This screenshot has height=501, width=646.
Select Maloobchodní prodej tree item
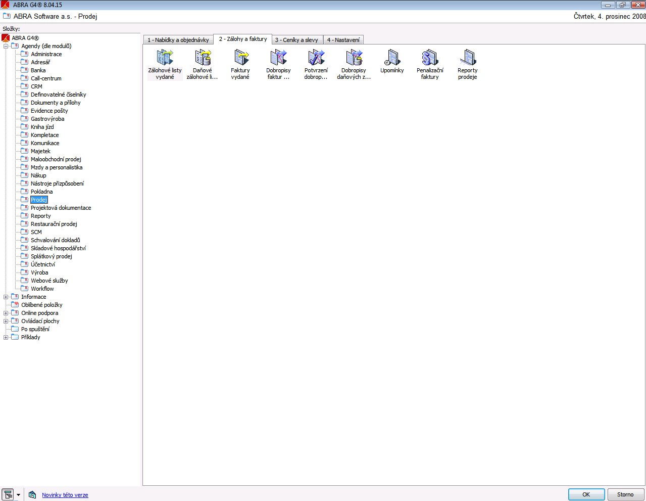click(x=56, y=159)
